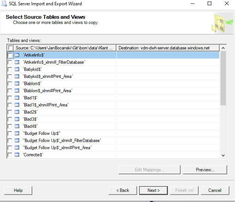This screenshot has height=202, width=235.
Task: Select `Blablom$_xlnm#Print_Area` row text
Action: 48,91
